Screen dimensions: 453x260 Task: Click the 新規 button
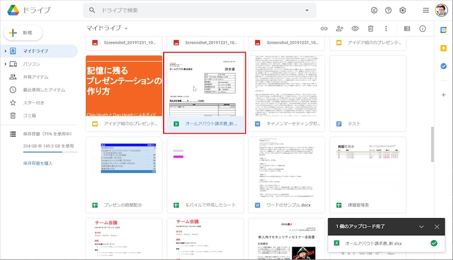point(23,33)
